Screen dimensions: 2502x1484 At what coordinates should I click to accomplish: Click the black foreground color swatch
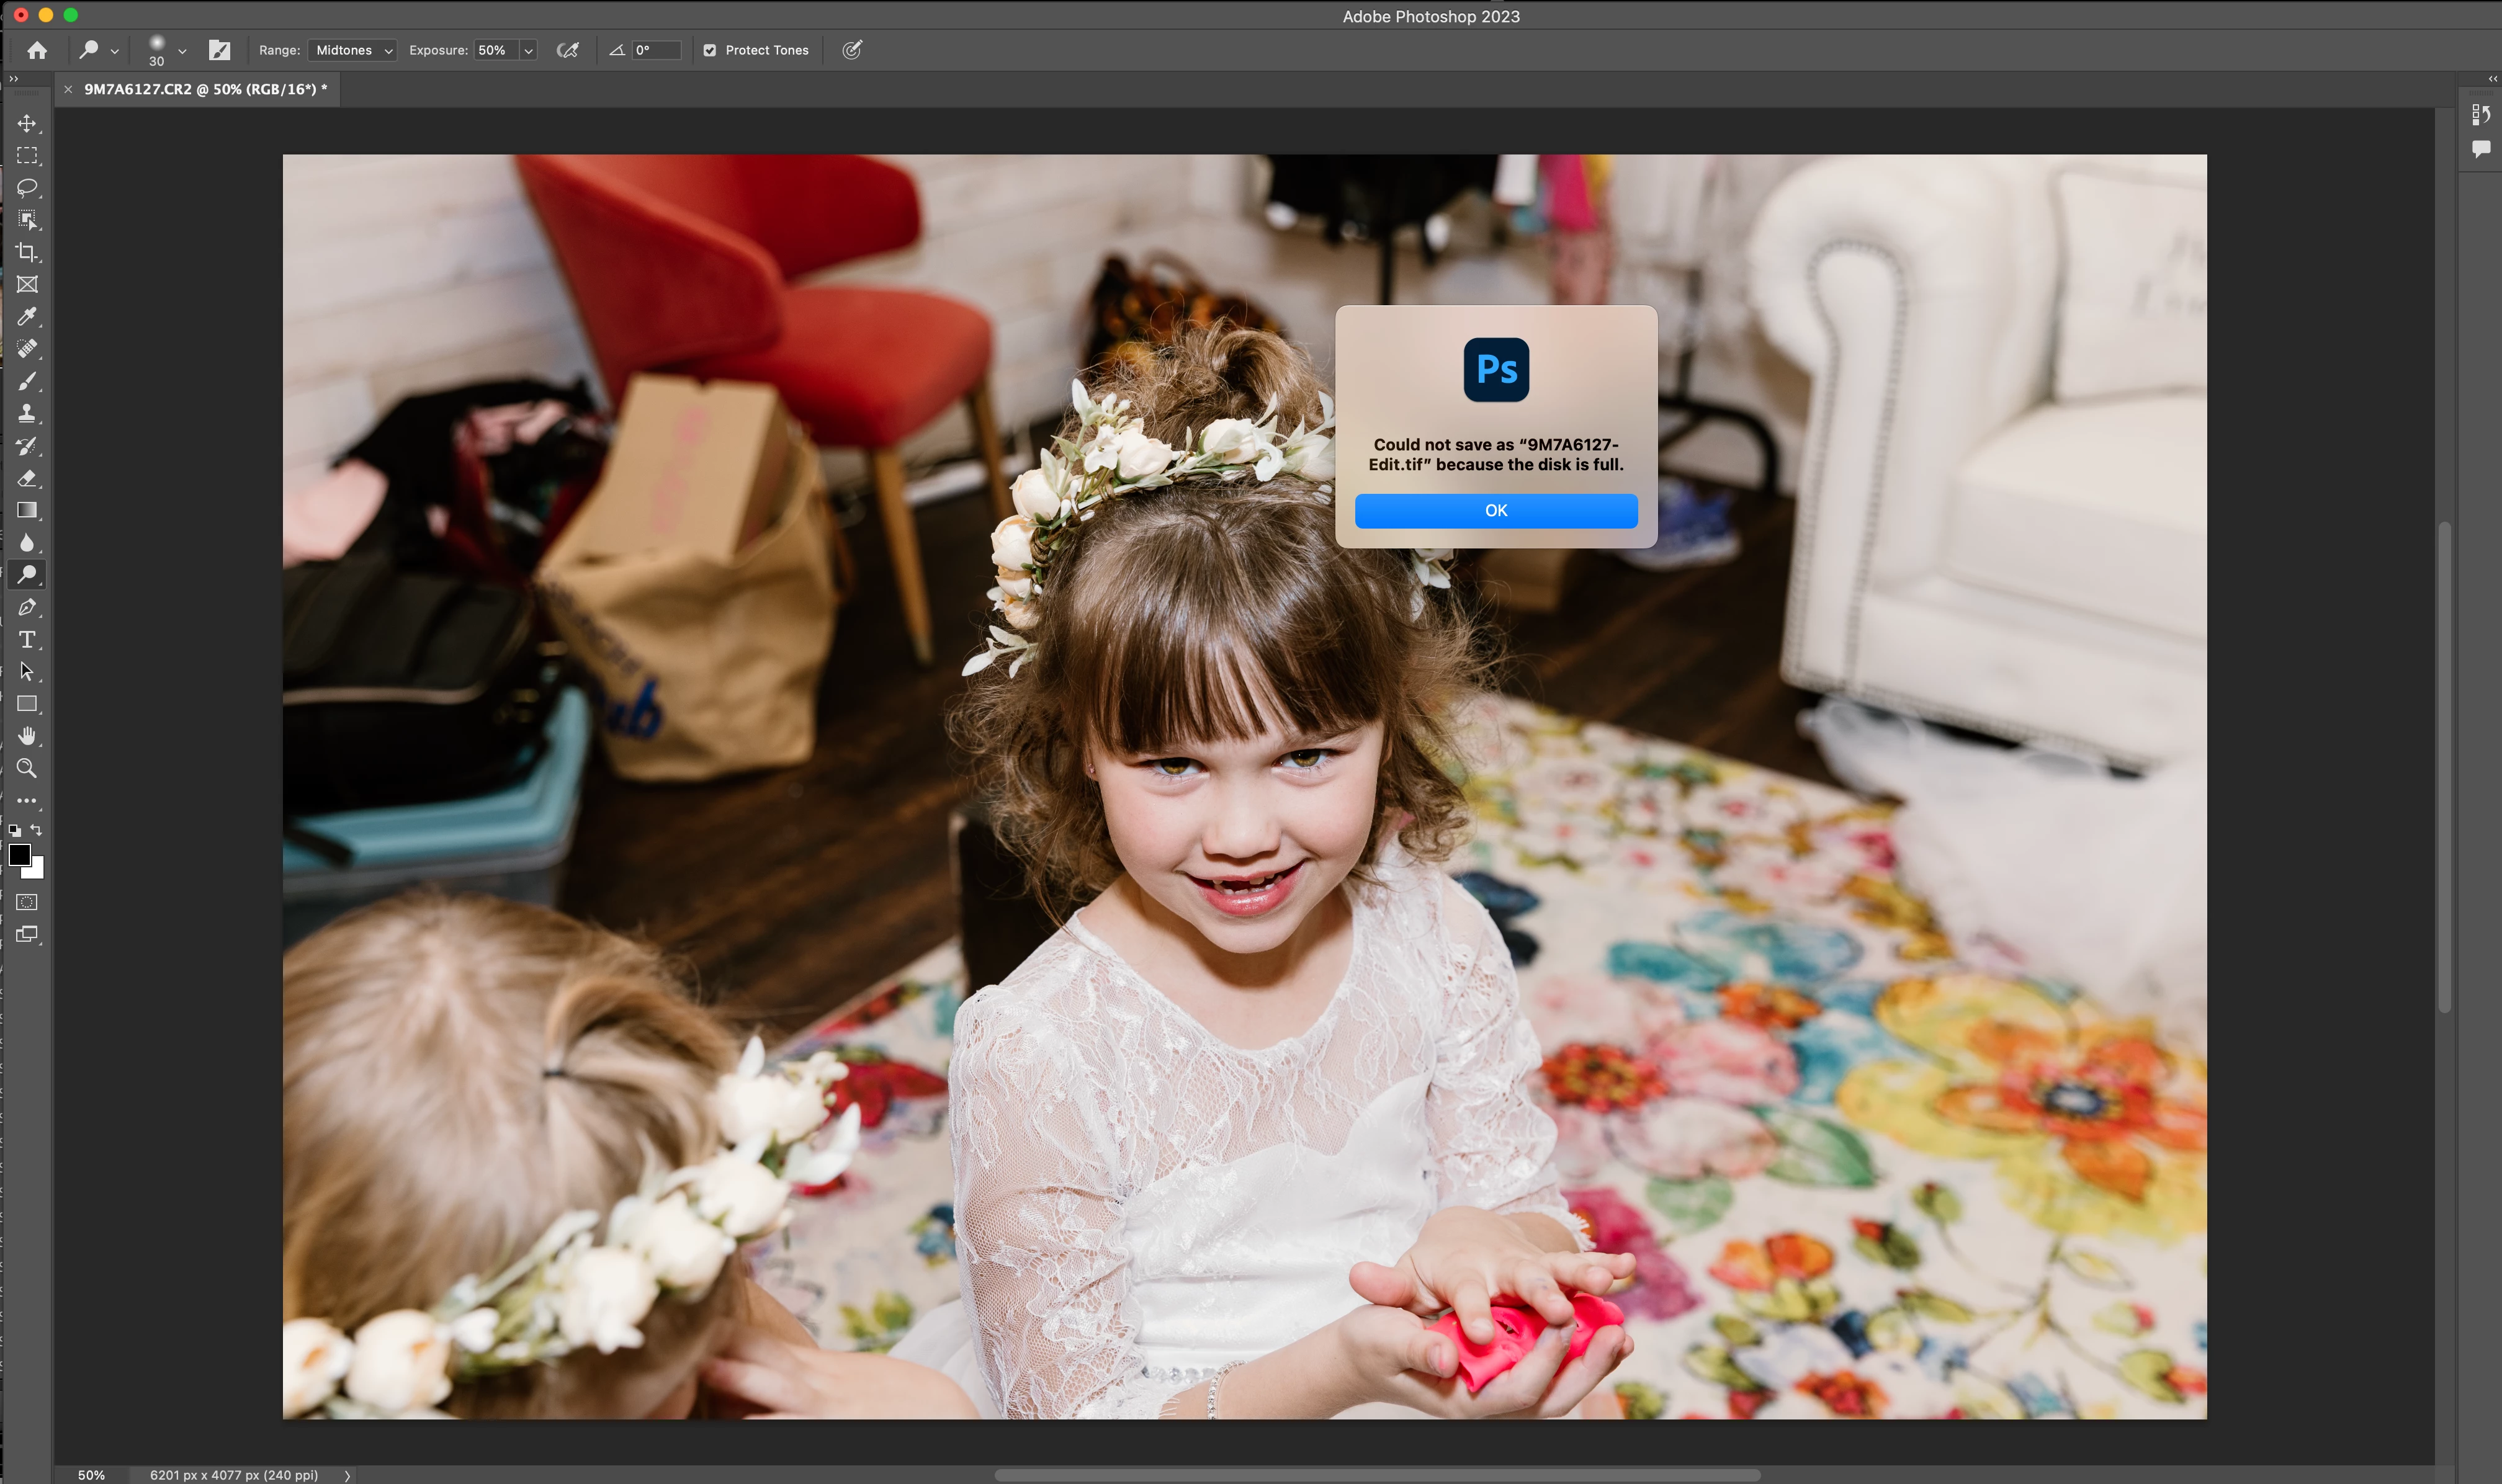[x=19, y=855]
